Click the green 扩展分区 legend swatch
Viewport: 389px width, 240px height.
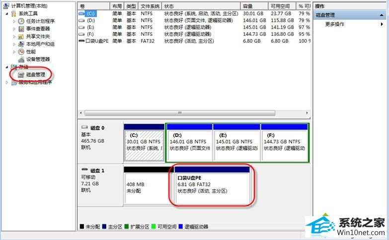point(127,227)
